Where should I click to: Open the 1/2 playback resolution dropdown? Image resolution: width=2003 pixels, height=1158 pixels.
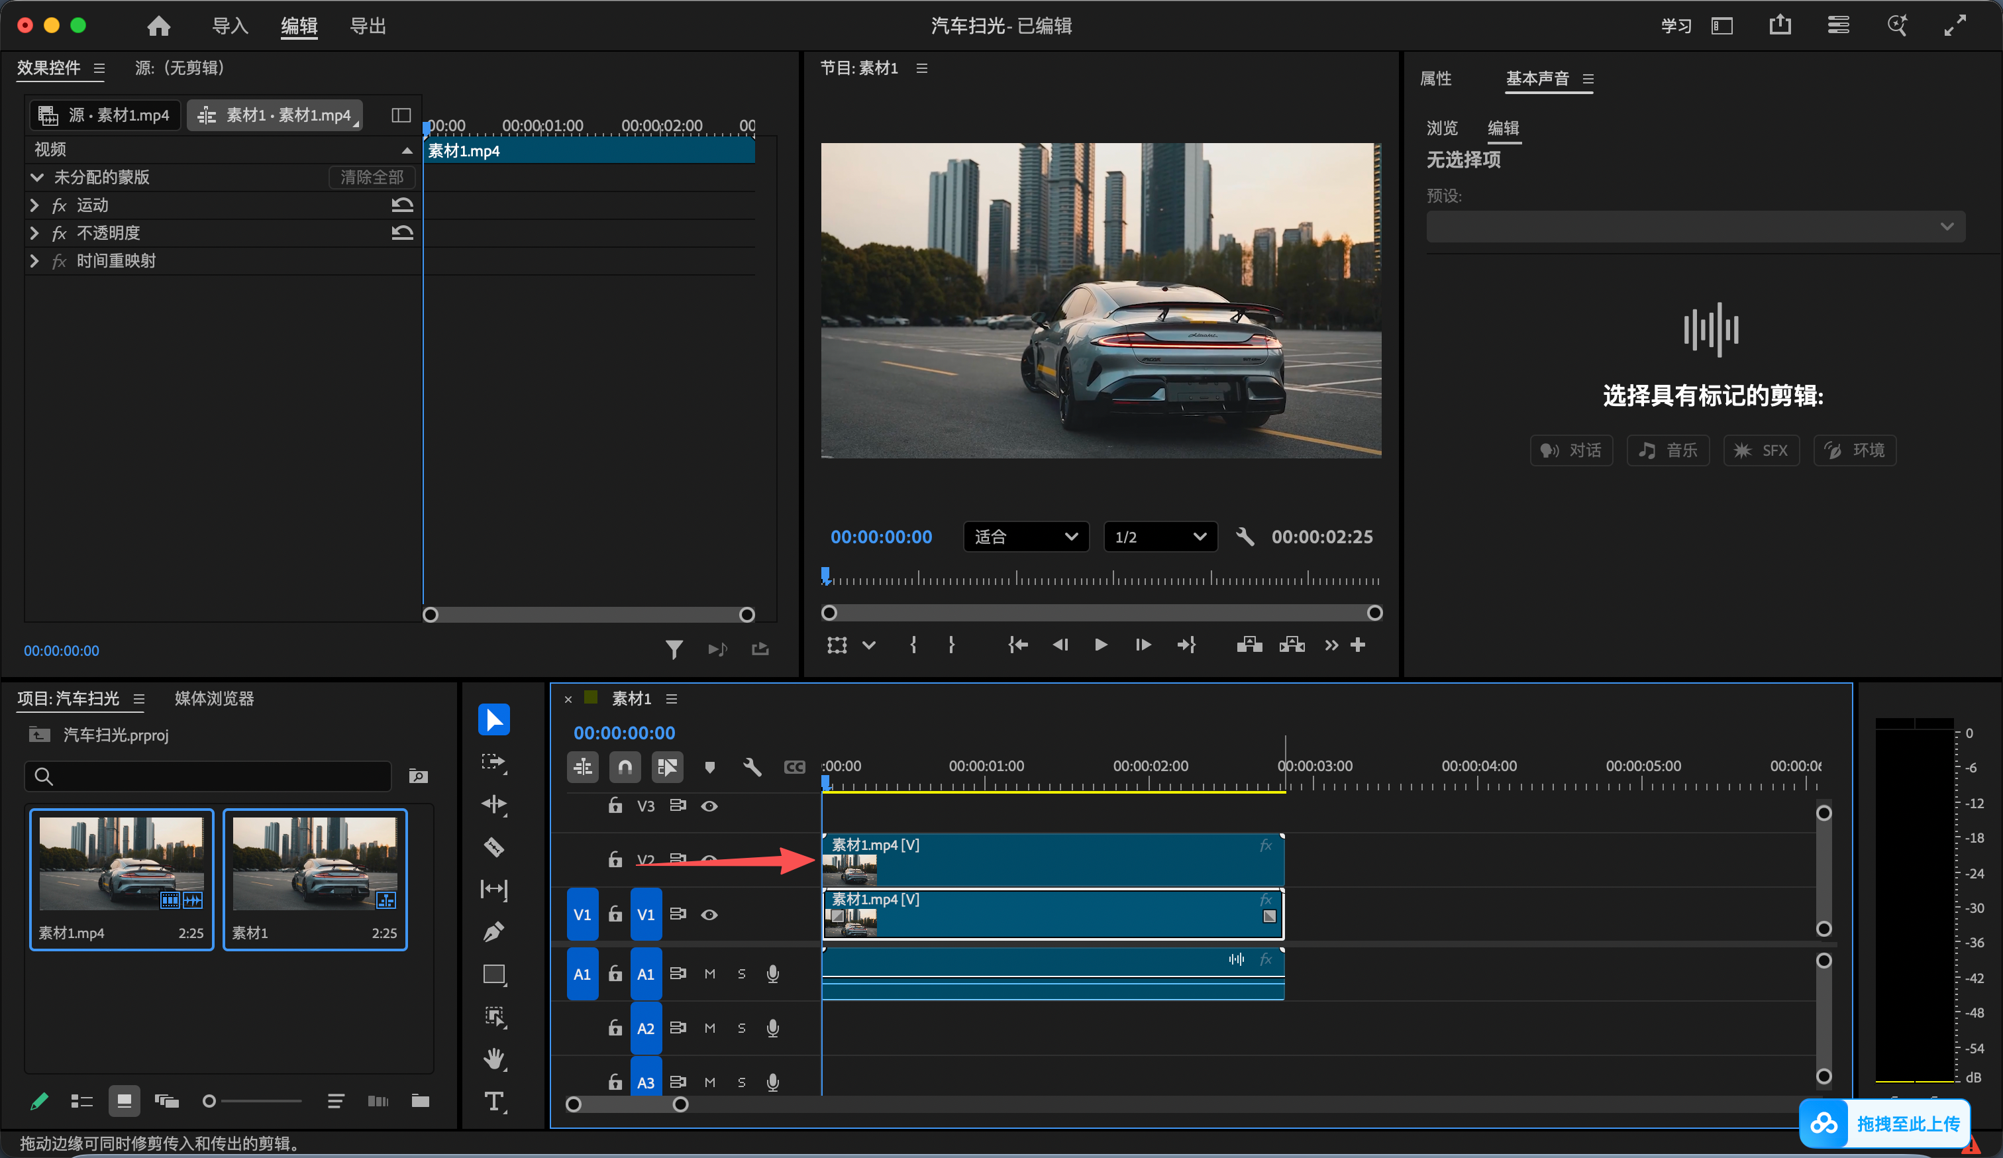click(x=1160, y=537)
